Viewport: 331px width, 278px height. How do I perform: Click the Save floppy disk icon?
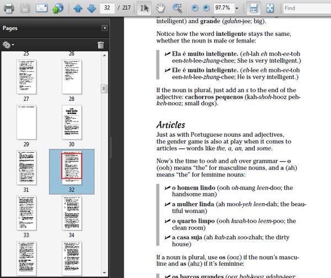(25, 8)
